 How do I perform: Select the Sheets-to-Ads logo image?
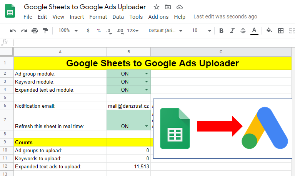pyautogui.click(x=223, y=128)
